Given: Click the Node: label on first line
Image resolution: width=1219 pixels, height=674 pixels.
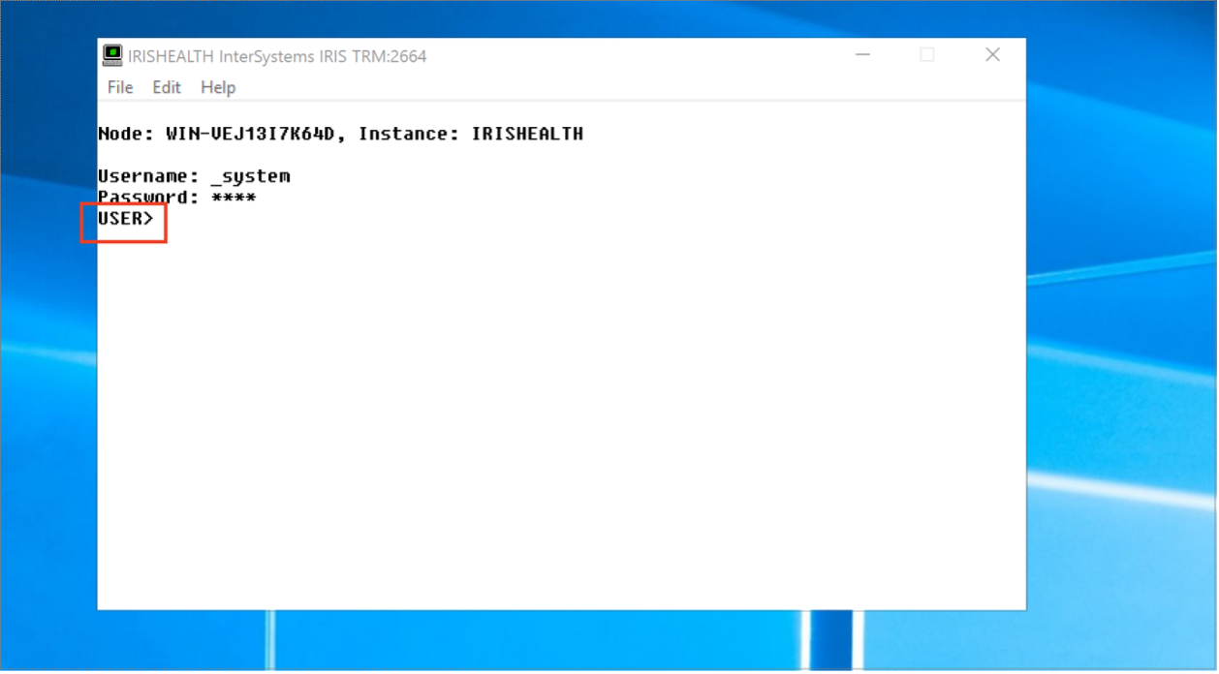Looking at the screenshot, I should [x=126, y=135].
